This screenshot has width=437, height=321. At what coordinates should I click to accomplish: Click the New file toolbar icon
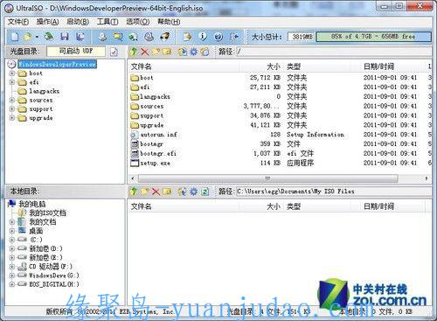[14, 37]
